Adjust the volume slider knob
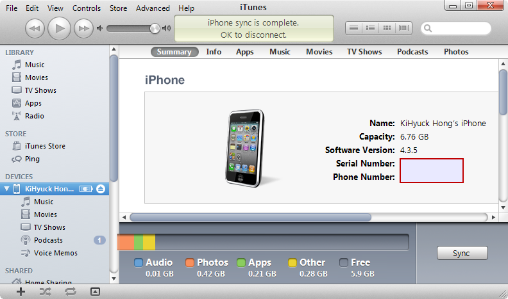The height and width of the screenshot is (299, 508). point(155,28)
